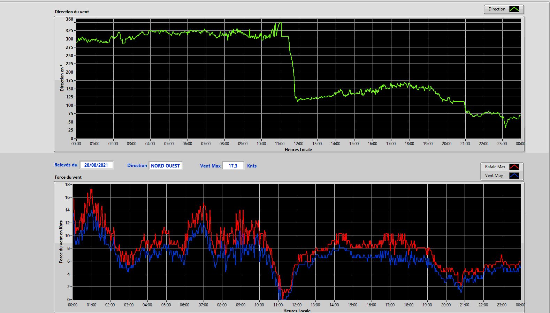Click 07:00 on the direction chart time axis
This screenshot has width=550, height=313.
pos(206,144)
